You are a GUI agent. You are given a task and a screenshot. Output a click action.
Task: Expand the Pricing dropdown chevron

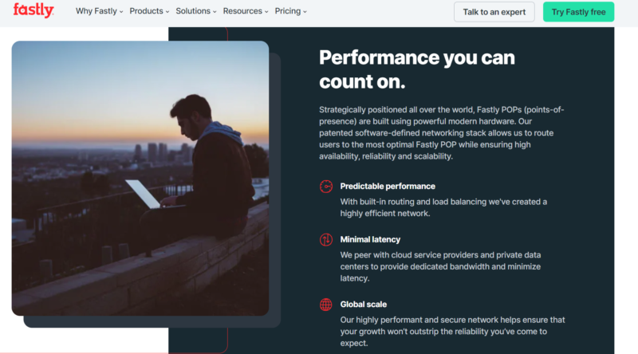[x=305, y=12]
